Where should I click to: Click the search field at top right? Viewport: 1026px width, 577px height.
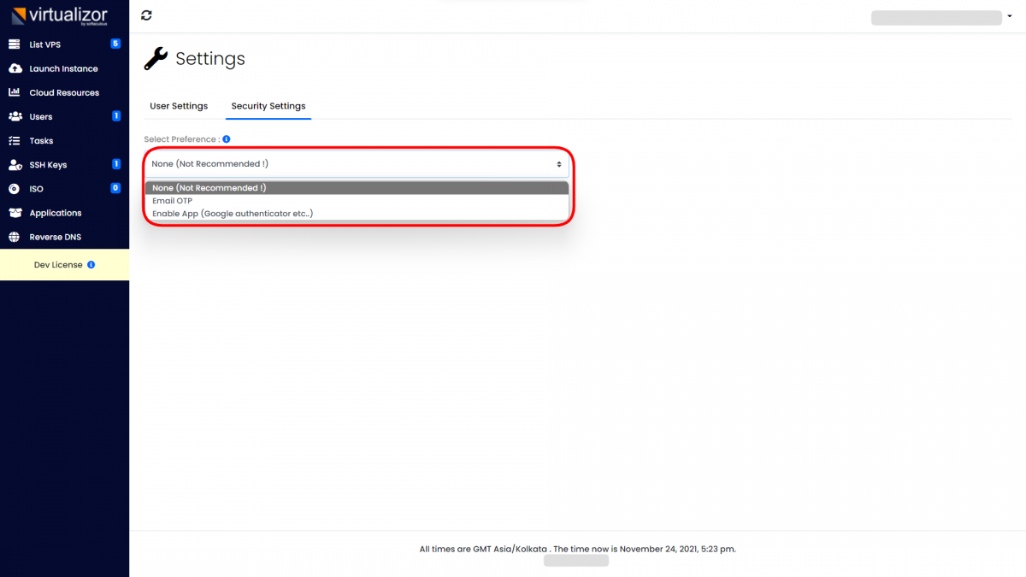pyautogui.click(x=936, y=17)
